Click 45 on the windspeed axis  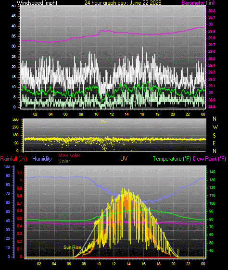13,16
